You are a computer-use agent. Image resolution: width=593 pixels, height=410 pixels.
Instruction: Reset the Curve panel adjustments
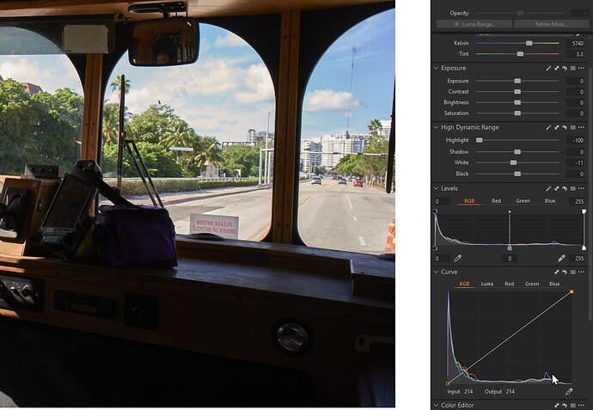[x=565, y=272]
